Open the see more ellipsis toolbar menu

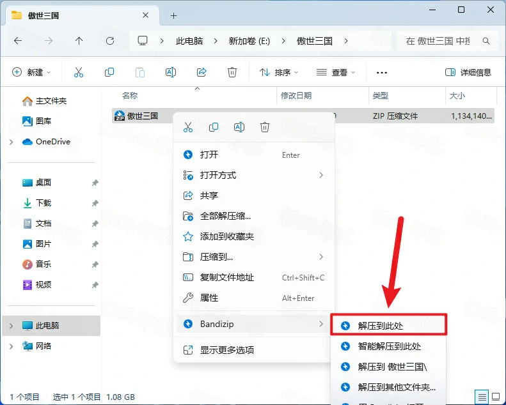coord(382,73)
